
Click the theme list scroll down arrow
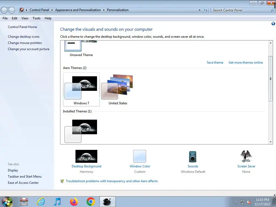[x=271, y=142]
